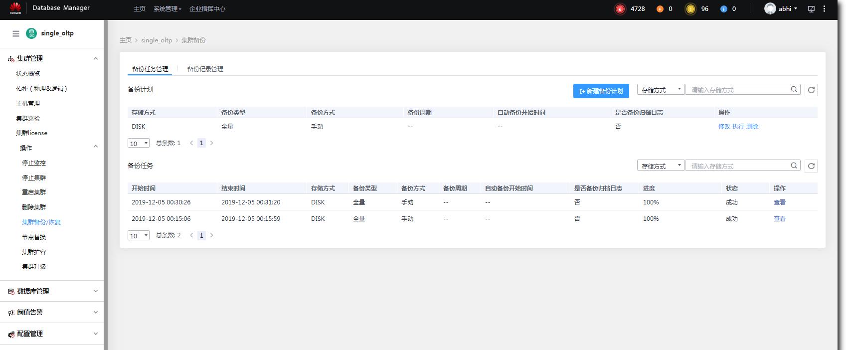The height and width of the screenshot is (350, 847).
Task: Refresh the backup plan list
Action: [811, 90]
